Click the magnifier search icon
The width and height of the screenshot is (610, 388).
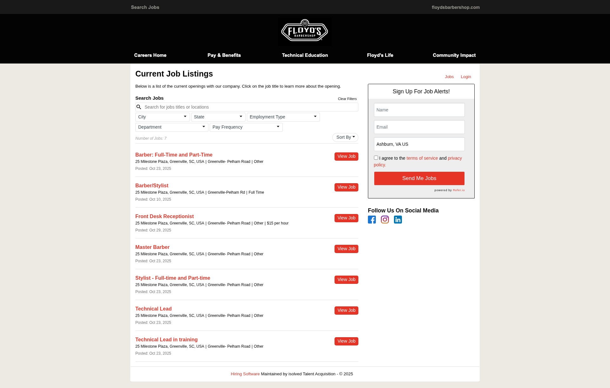pyautogui.click(x=139, y=107)
